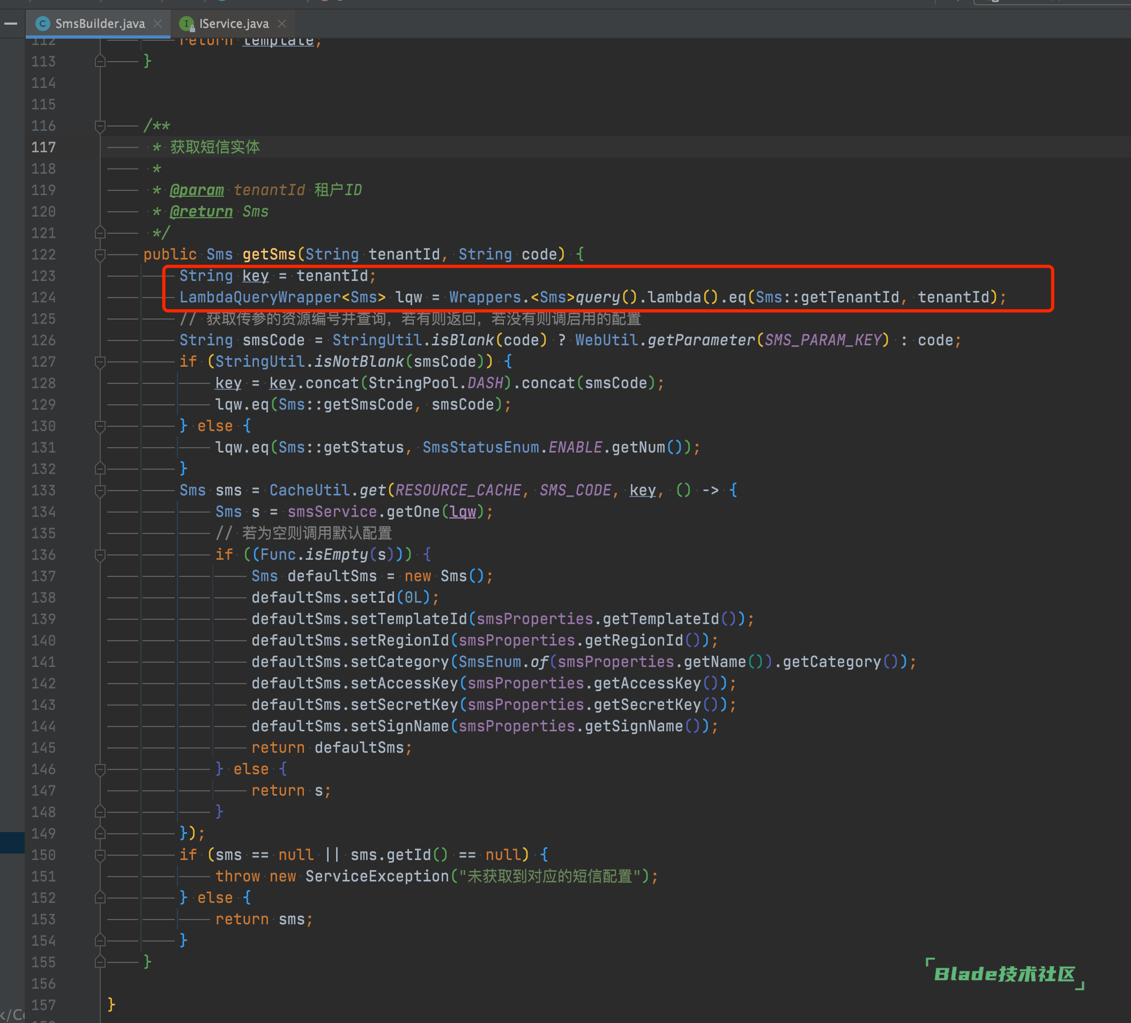This screenshot has height=1023, width=1131.
Task: Click smsService.getOne call
Action: (x=363, y=512)
